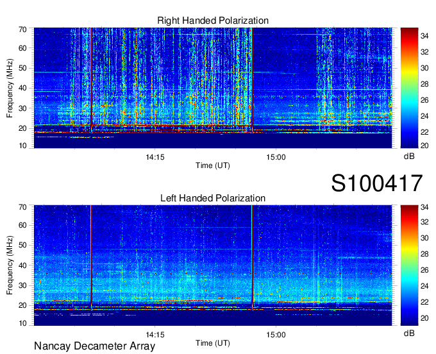
Task: Click the 15:00 tick under Left Handed plot
Action: (x=276, y=335)
